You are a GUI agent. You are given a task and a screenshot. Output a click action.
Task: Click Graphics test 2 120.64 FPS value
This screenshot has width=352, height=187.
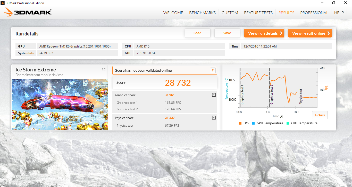pyautogui.click(x=173, y=109)
